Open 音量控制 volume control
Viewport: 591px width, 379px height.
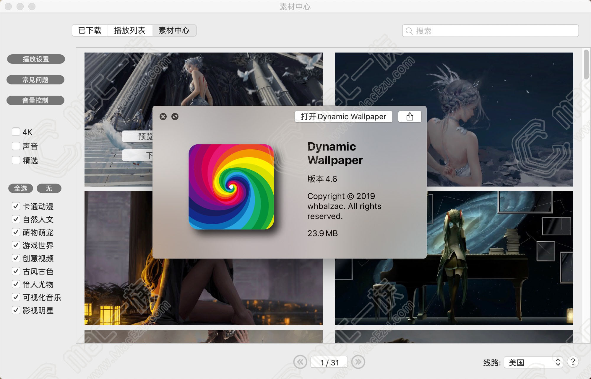click(35, 100)
